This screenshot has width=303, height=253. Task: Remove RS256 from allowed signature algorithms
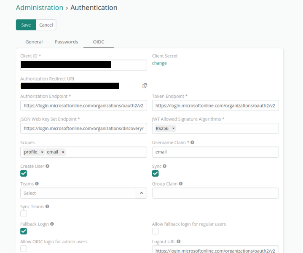pyautogui.click(x=173, y=129)
